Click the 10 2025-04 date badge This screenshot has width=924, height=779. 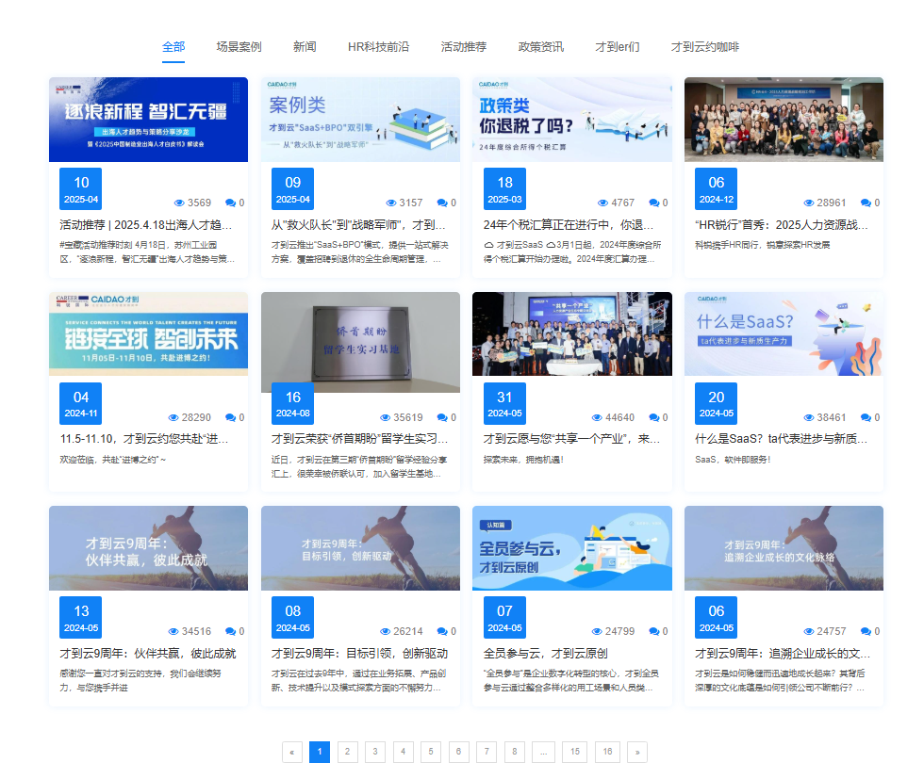81,189
